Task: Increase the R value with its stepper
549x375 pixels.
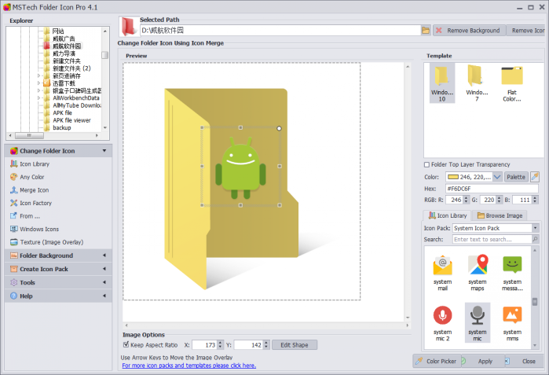Action: point(466,197)
